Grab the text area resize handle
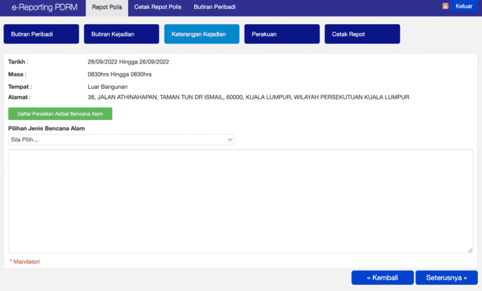The height and width of the screenshot is (291, 482). (x=470, y=250)
